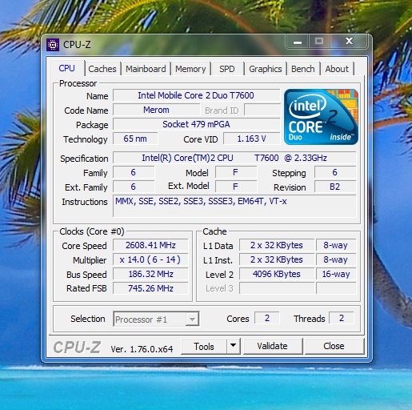Click the Rated FSB value 745.26 MHz
412x410 pixels.
tap(150, 288)
